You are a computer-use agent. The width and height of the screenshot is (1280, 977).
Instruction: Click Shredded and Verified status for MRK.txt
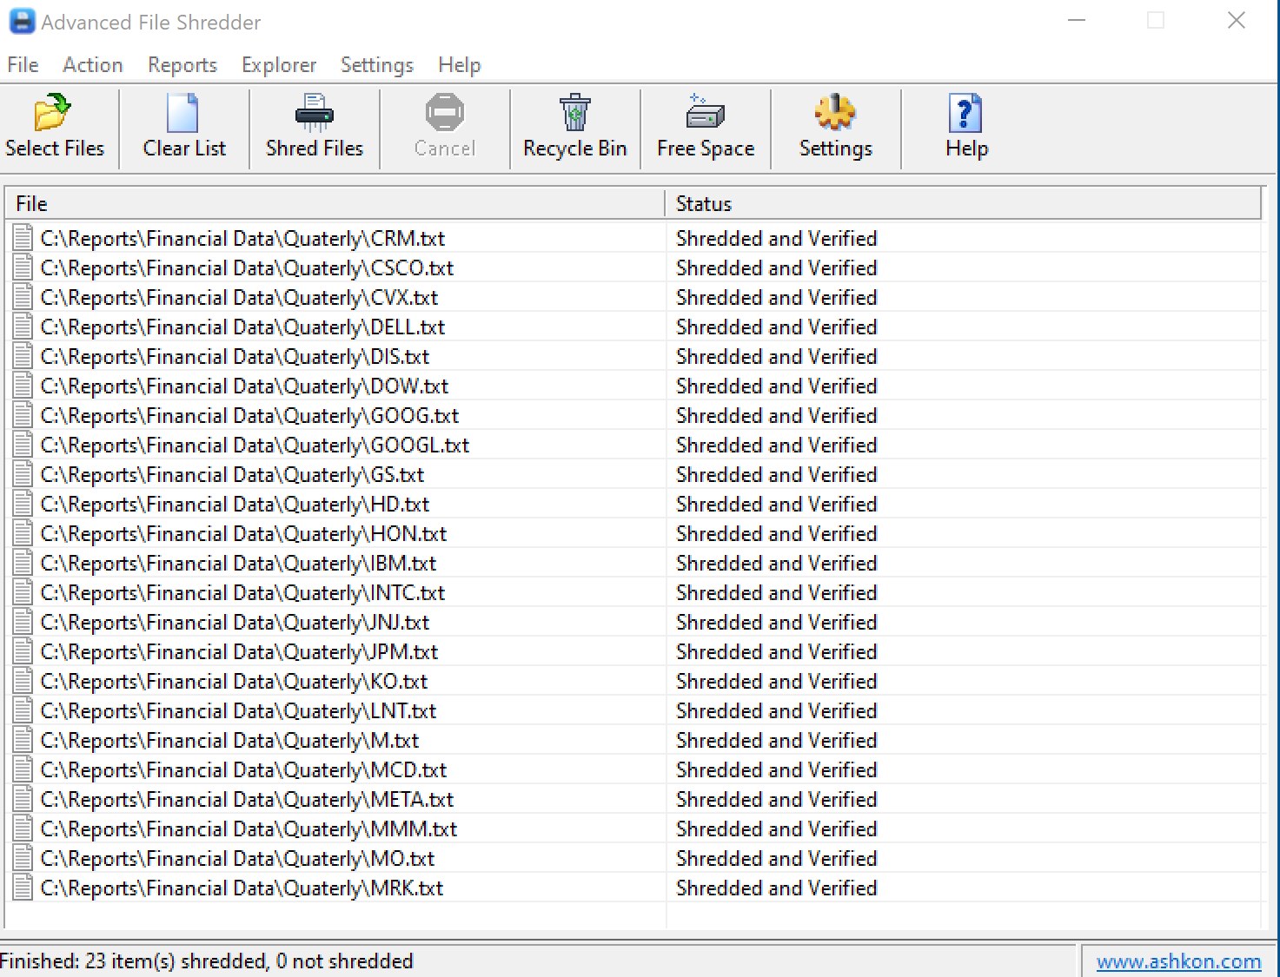pos(777,888)
